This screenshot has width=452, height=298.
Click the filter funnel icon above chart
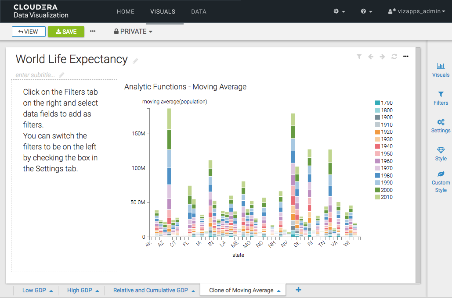coord(359,57)
